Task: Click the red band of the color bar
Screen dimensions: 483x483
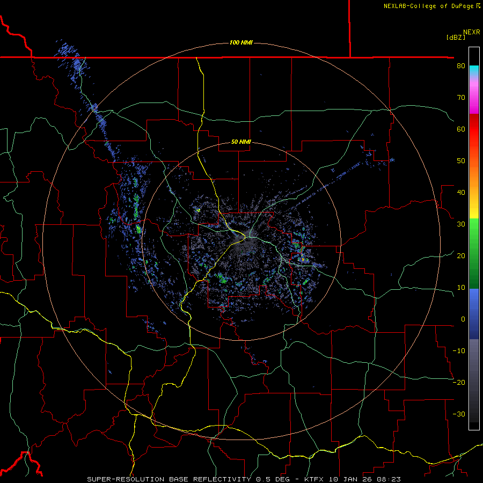Action: [x=474, y=128]
